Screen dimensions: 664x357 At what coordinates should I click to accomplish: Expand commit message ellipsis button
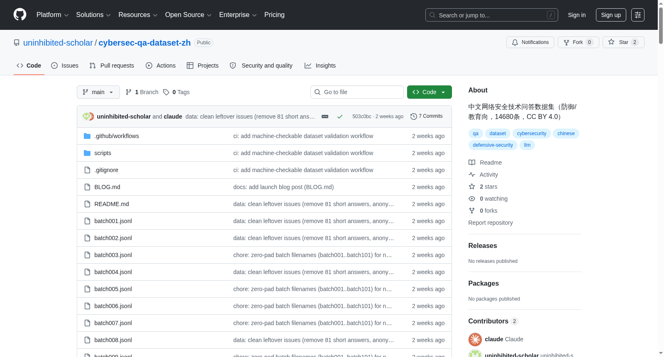pyautogui.click(x=325, y=117)
